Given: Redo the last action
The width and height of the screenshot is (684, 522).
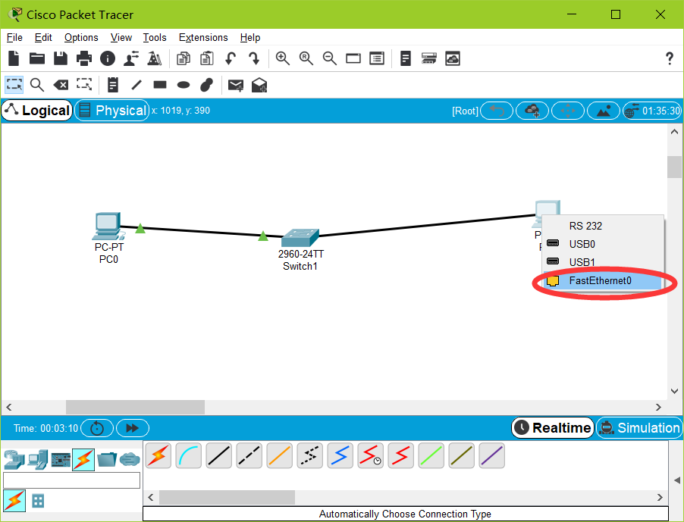Looking at the screenshot, I should [x=254, y=58].
